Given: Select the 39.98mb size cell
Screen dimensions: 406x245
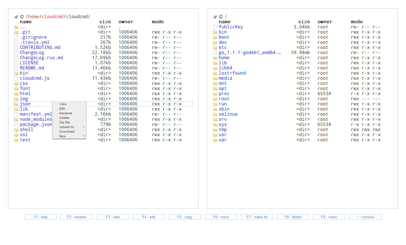Looking at the screenshot, I should pyautogui.click(x=300, y=53).
